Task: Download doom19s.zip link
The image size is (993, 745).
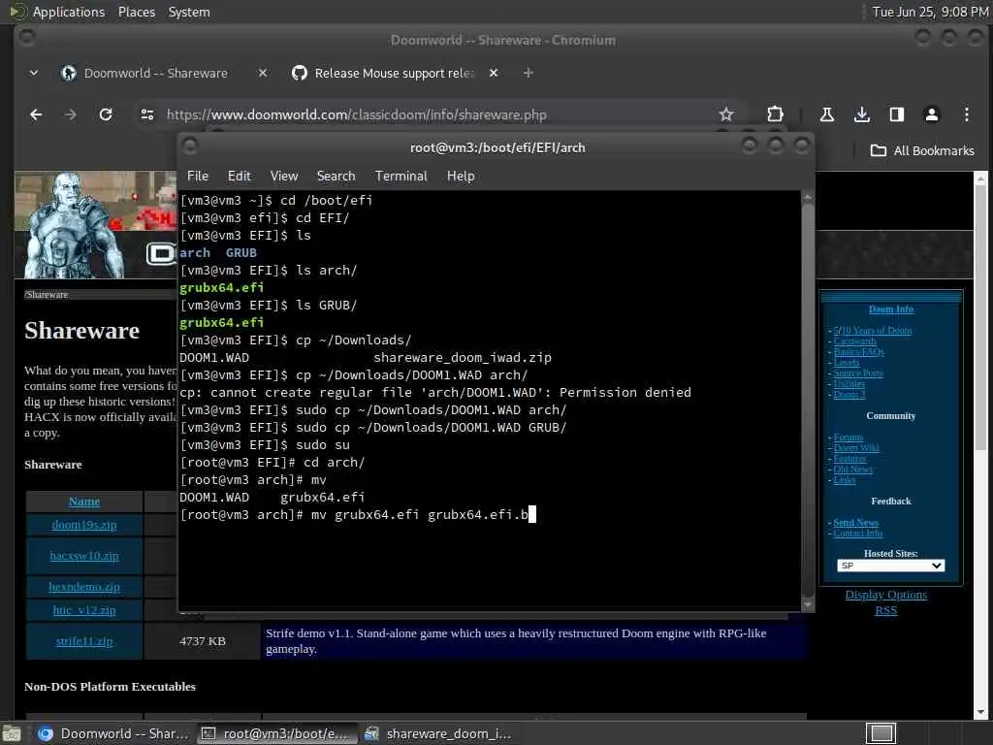Action: point(84,525)
